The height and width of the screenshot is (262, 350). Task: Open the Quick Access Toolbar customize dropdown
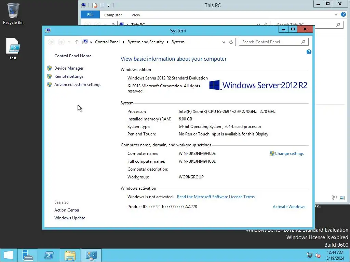coord(108,5)
